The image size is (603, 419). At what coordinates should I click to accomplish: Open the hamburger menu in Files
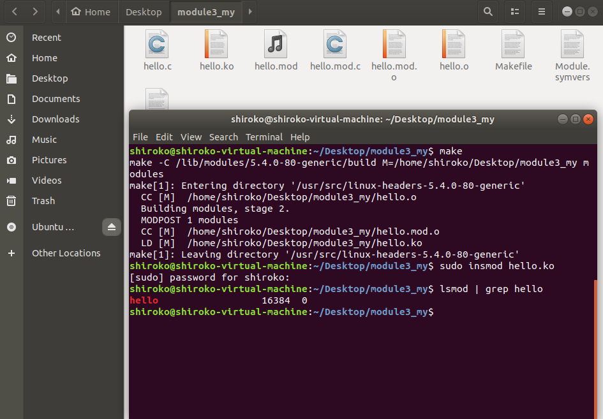pyautogui.click(x=541, y=11)
